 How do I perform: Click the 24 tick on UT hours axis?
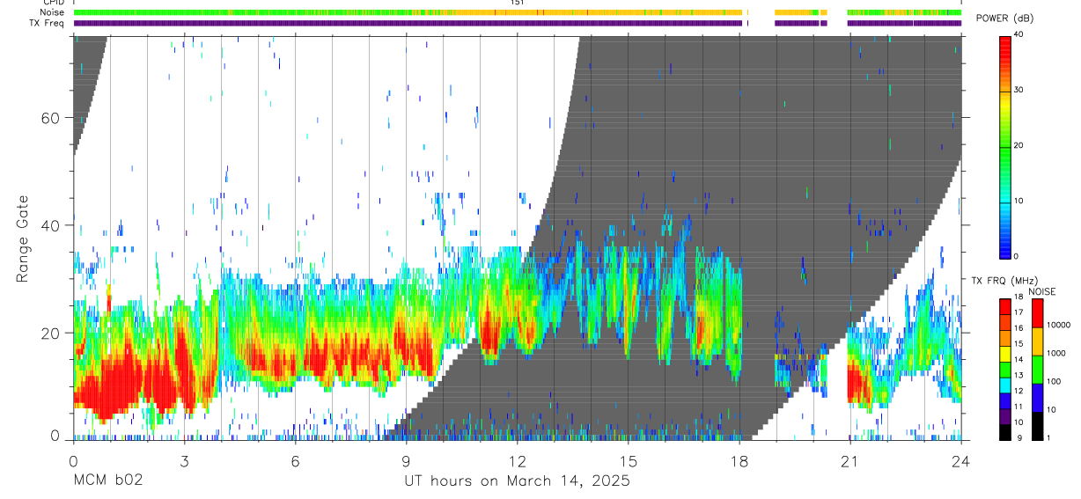(961, 460)
